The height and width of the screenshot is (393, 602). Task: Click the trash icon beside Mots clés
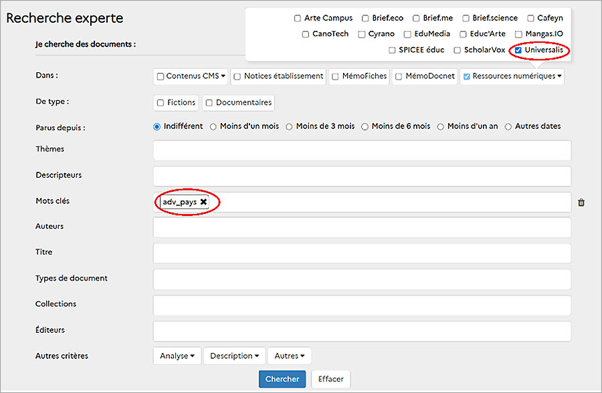(x=581, y=203)
